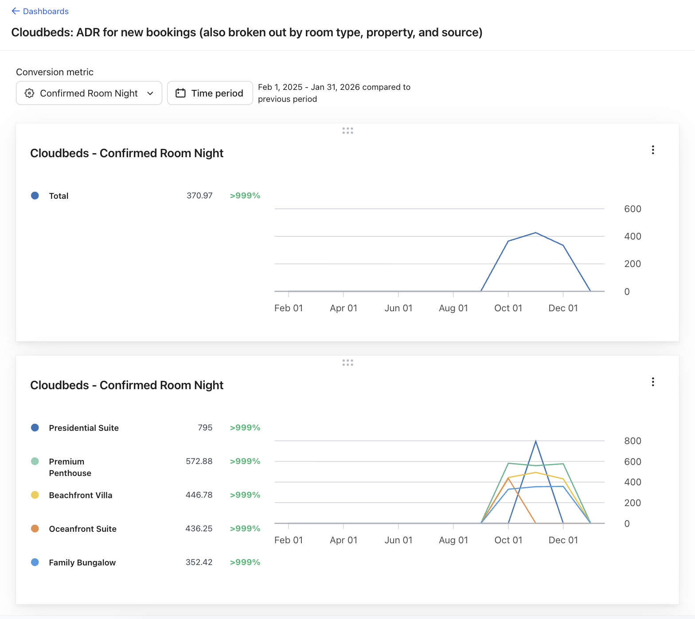Toggle the Presidential Suite legend dot
Image resolution: width=695 pixels, height=619 pixels.
(x=35, y=428)
